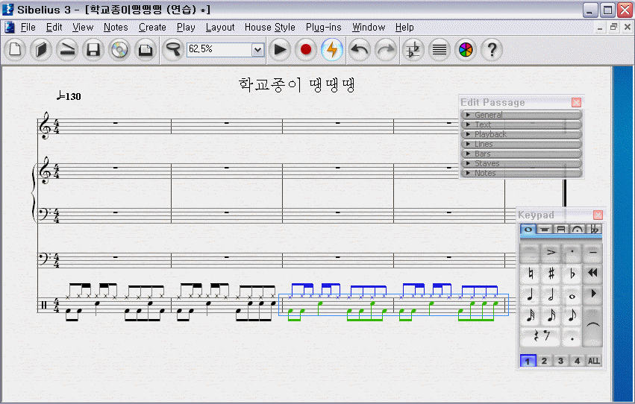Open the View menu

pos(83,27)
